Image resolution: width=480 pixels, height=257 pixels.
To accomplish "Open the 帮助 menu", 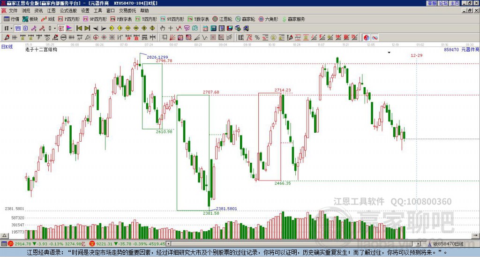I will (x=144, y=11).
